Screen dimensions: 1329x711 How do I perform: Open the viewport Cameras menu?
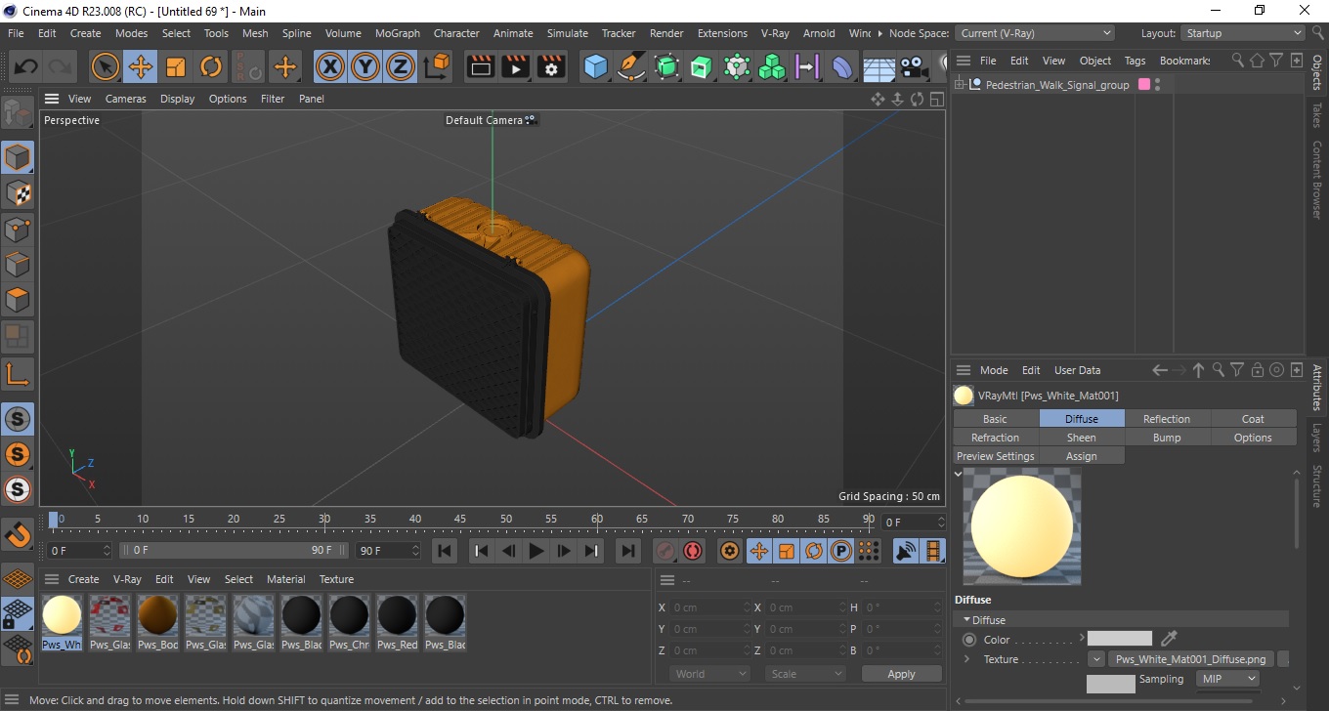pyautogui.click(x=126, y=99)
